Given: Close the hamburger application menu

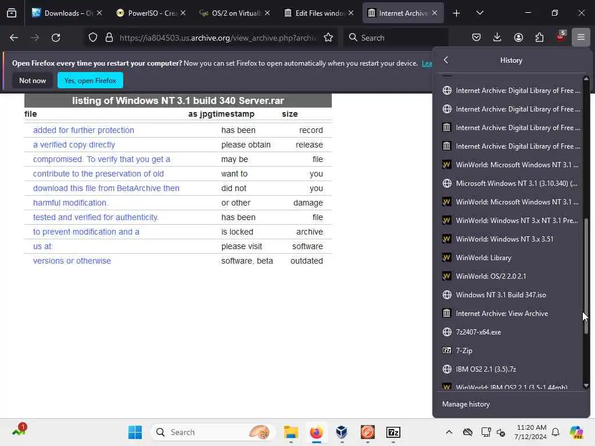Looking at the screenshot, I should (x=581, y=38).
